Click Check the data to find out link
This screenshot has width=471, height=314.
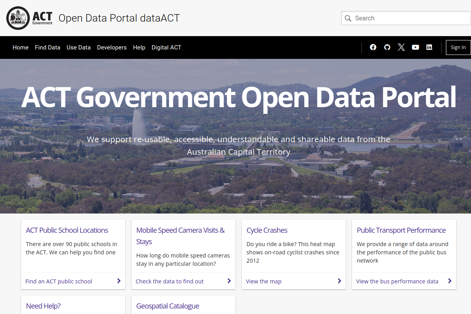[x=170, y=281]
